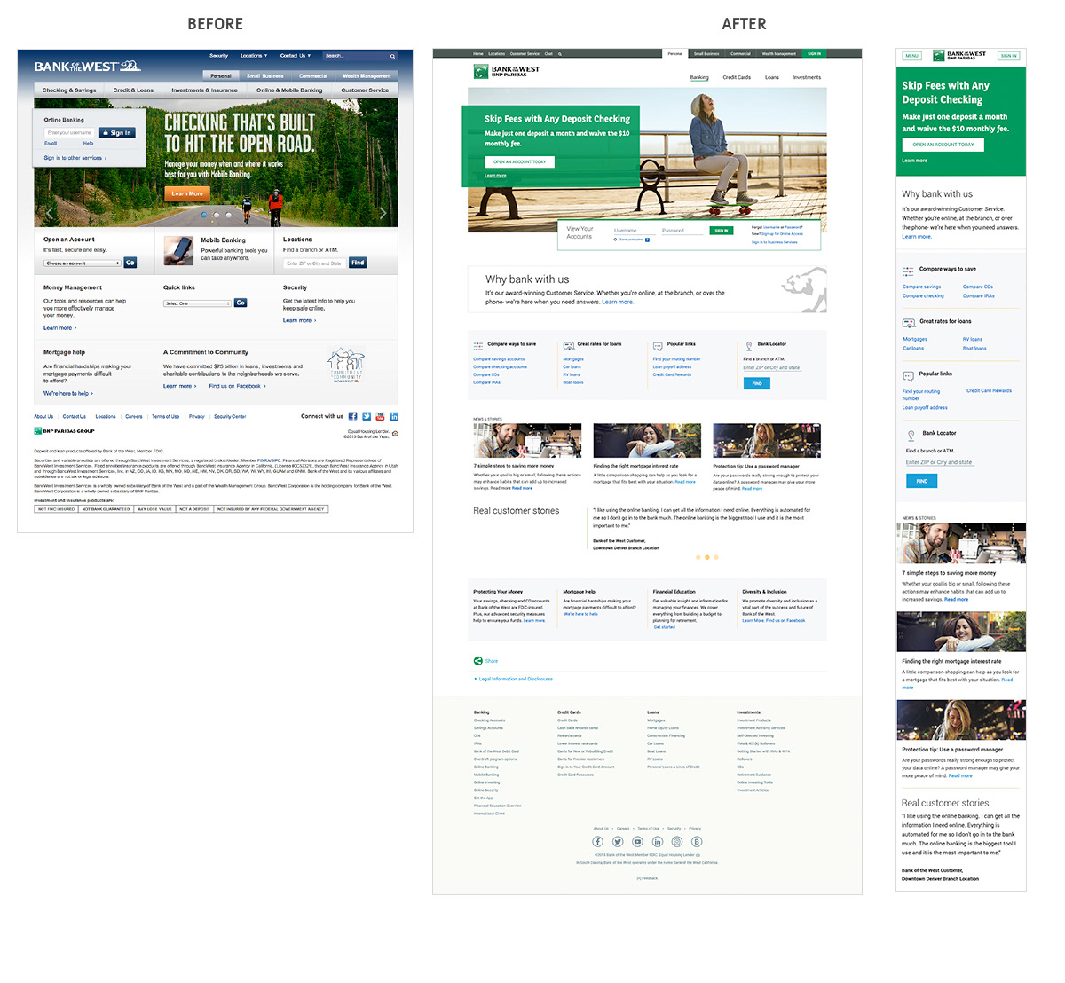Click the search magnifier in the Before header

click(392, 56)
